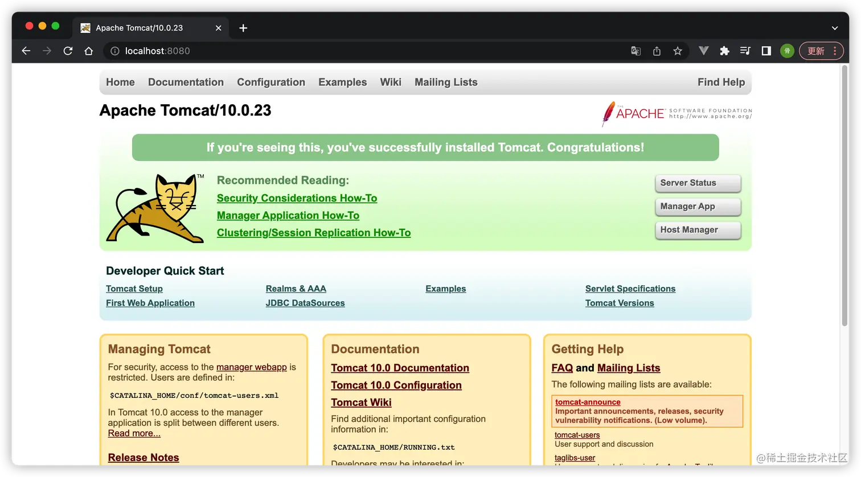Viewport: 861px width, 477px height.
Task: Open Security Considerations How-To link
Action: click(x=297, y=198)
